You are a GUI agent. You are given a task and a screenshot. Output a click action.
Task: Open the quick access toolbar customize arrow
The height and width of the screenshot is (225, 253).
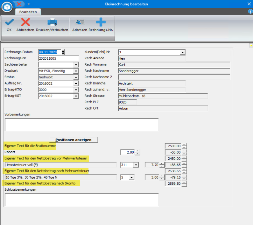(x=29, y=4)
